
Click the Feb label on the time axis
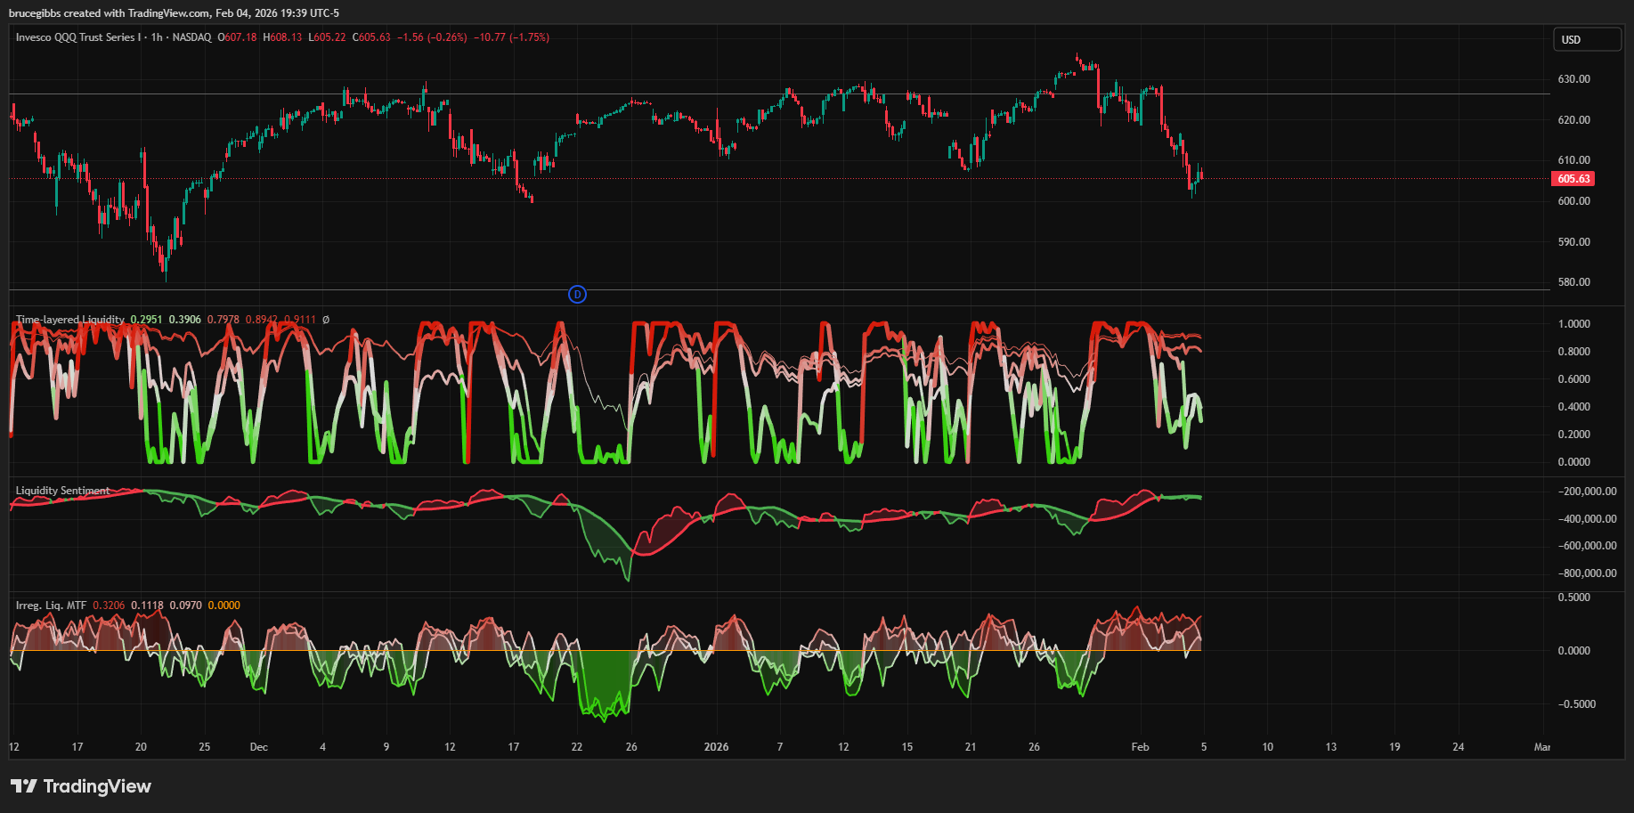(x=1140, y=747)
